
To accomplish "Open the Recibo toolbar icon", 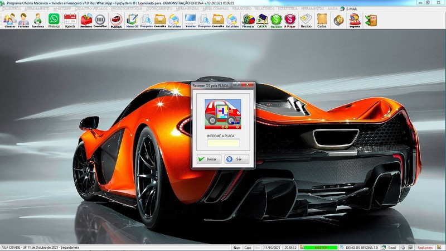I will pyautogui.click(x=306, y=21).
